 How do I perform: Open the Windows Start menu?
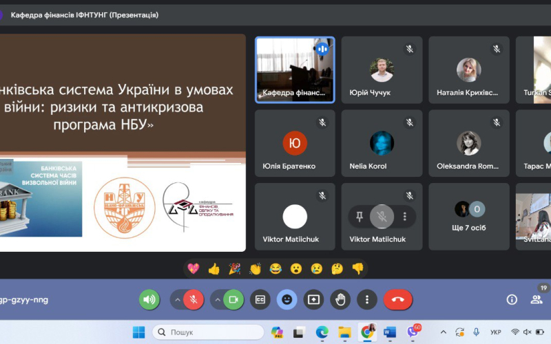(139, 332)
